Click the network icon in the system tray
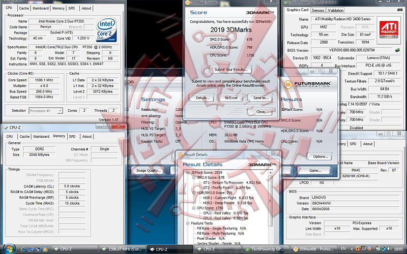 [x=384, y=249]
